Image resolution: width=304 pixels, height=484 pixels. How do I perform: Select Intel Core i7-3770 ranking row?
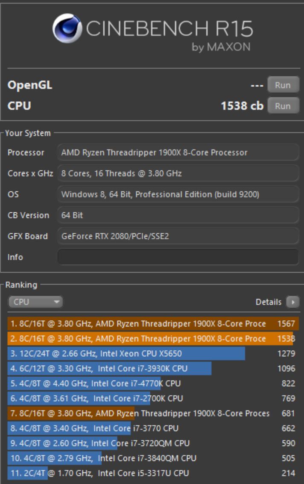(152, 428)
